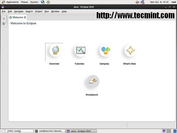Open the Search menu
The height and width of the screenshot is (133, 177).
pos(29,12)
